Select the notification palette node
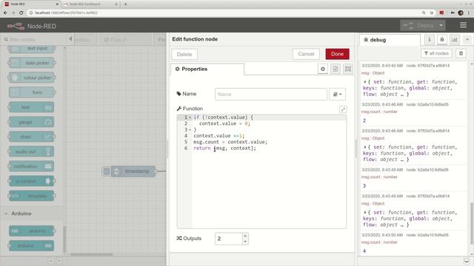Screen dimensions: 474x266 [31, 166]
